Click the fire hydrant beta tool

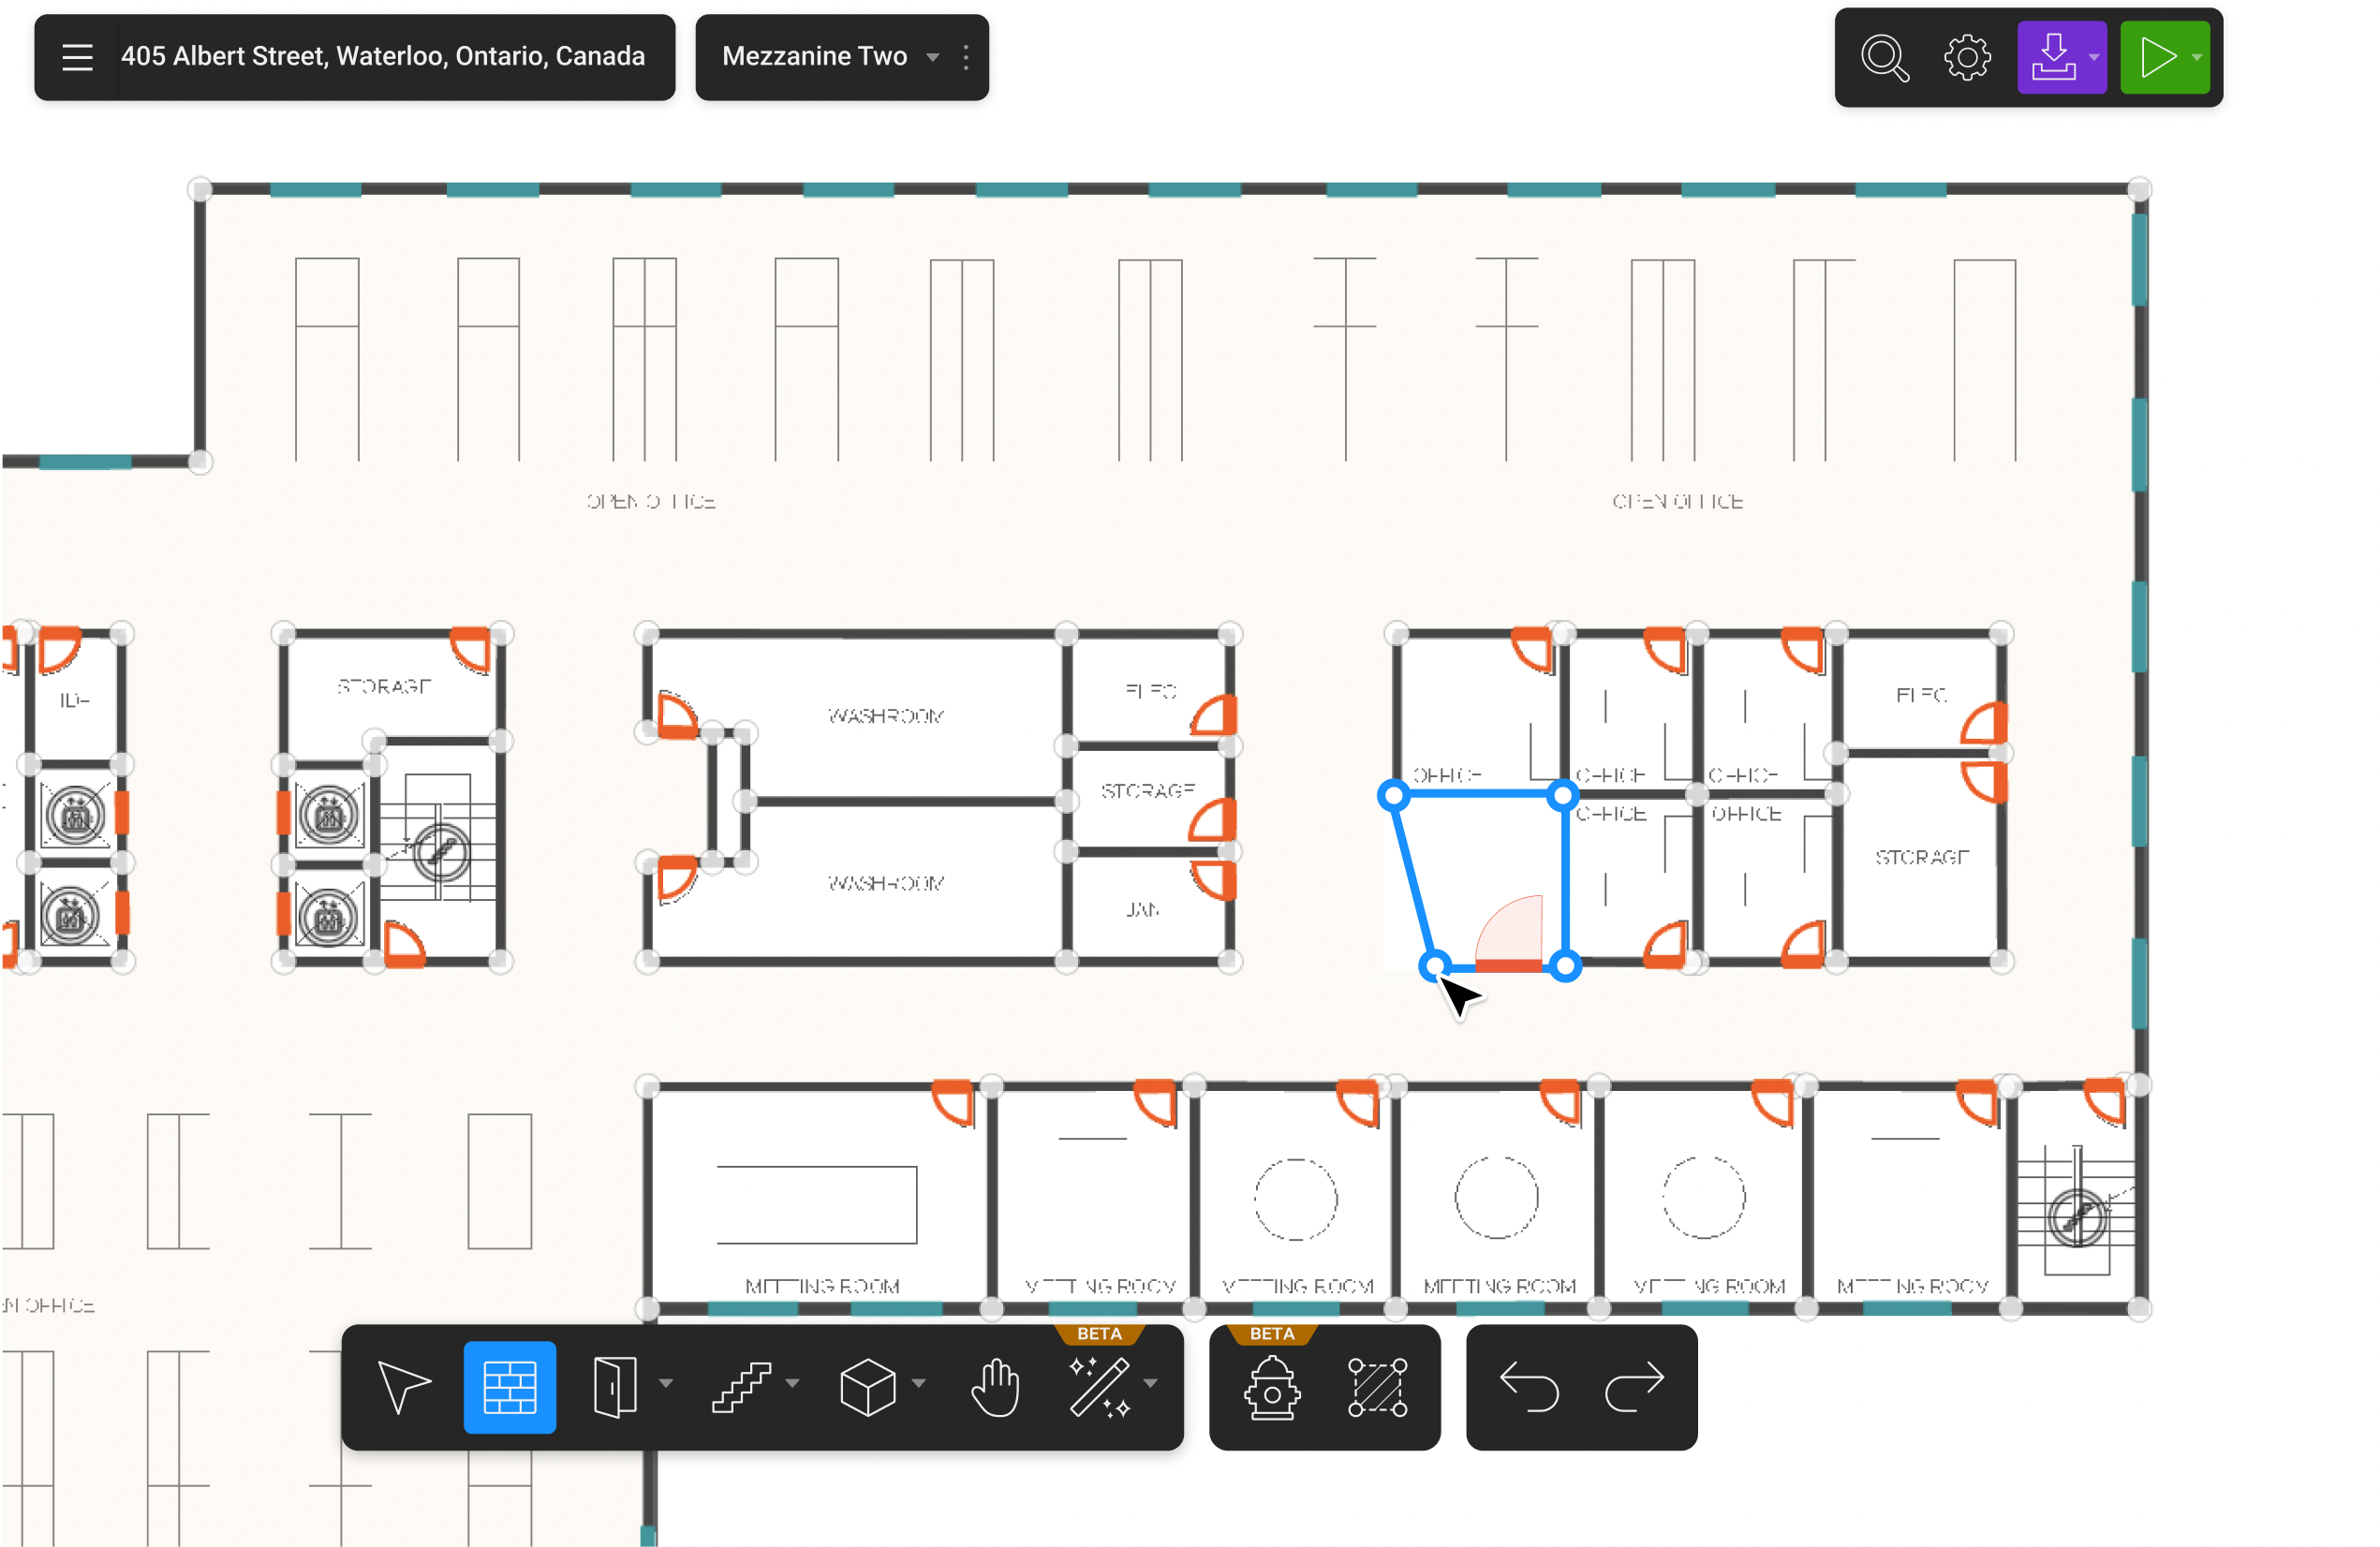click(x=1272, y=1386)
